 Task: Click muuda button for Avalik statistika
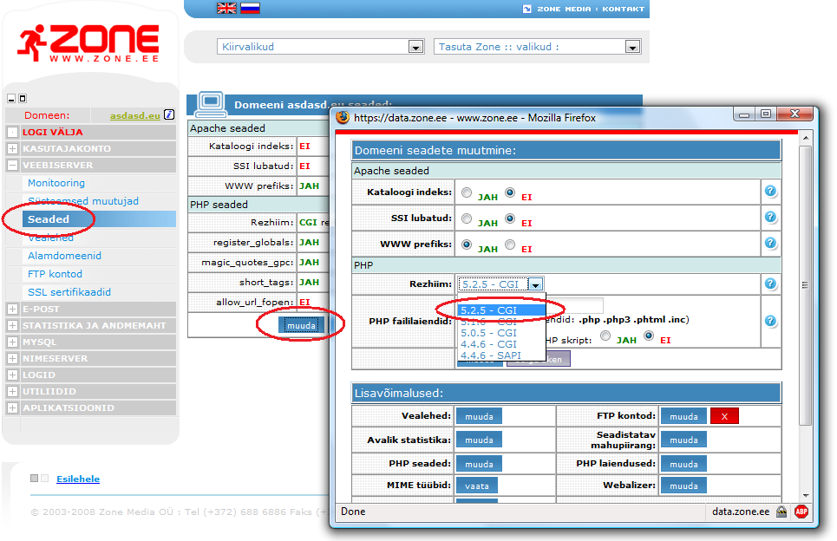[x=479, y=440]
